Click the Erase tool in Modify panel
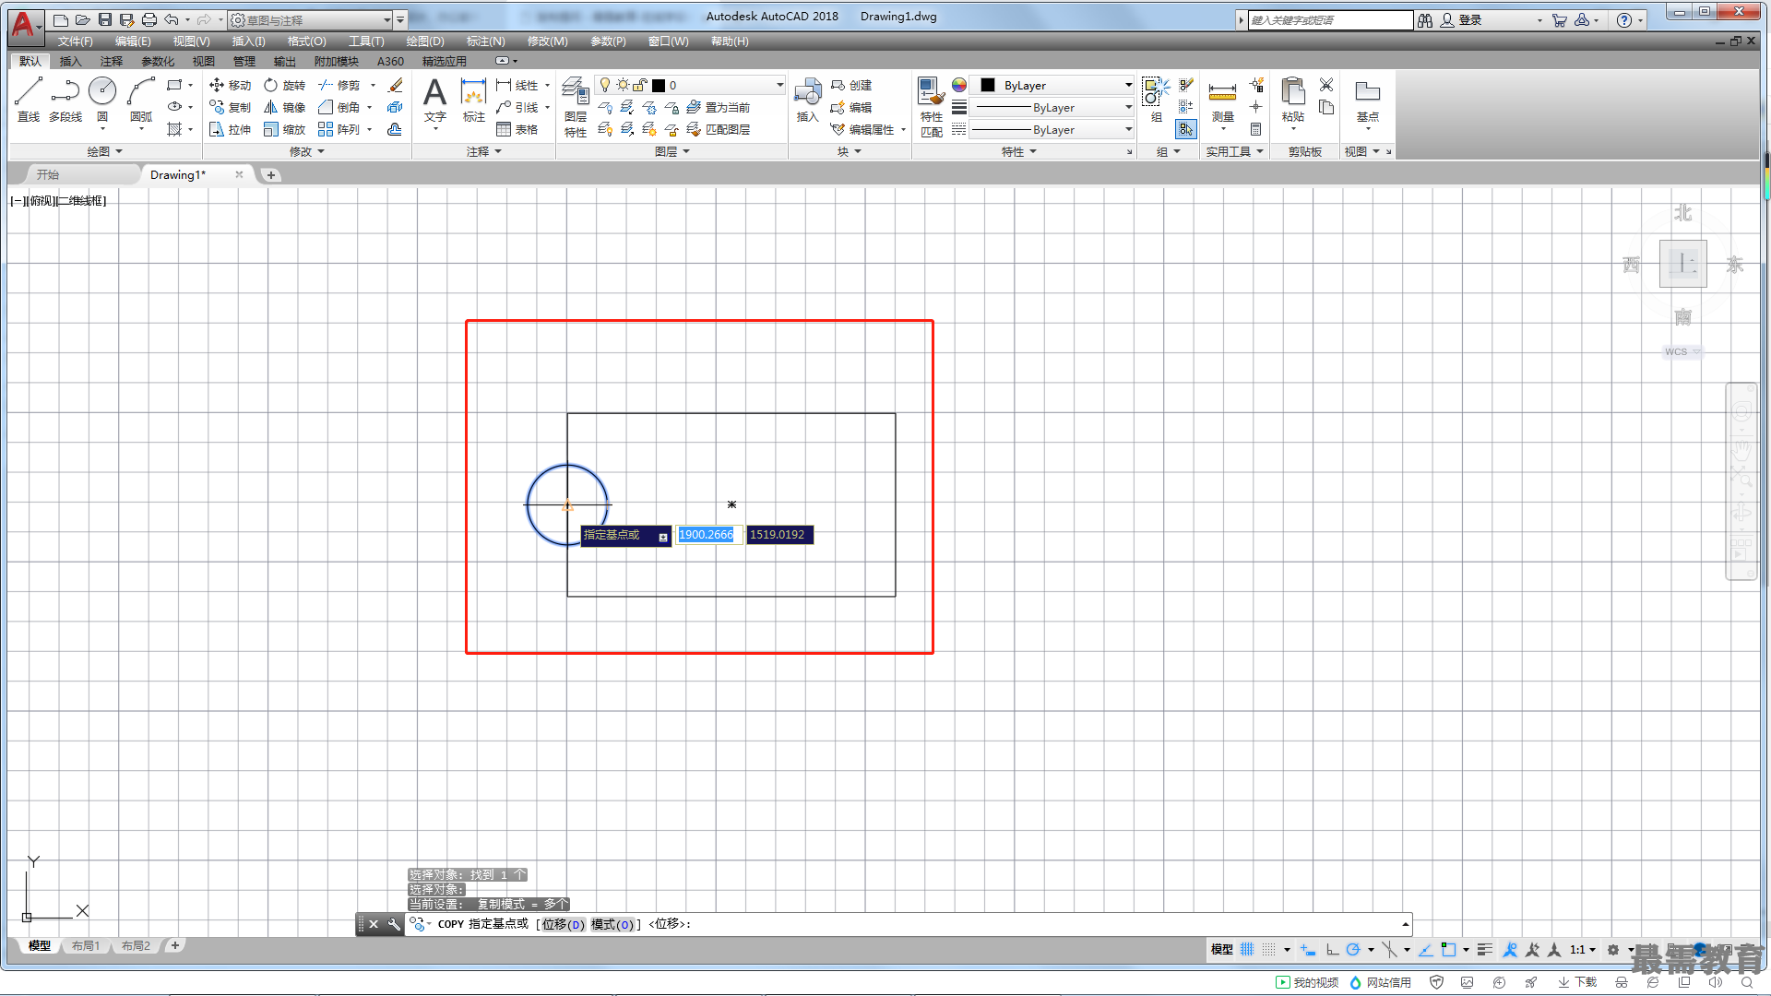The image size is (1771, 996). [395, 85]
